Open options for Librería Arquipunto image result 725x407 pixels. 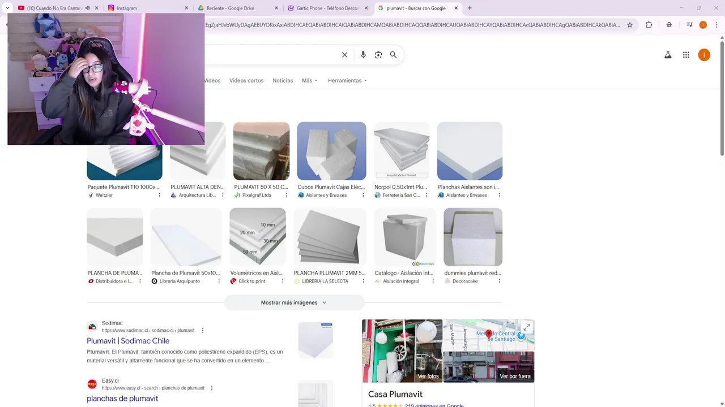[219, 281]
